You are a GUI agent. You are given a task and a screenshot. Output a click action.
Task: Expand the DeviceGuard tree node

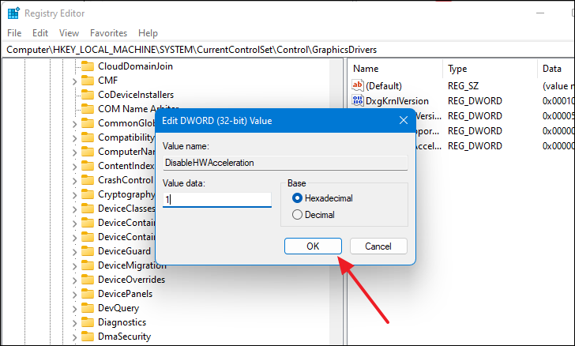coord(74,252)
